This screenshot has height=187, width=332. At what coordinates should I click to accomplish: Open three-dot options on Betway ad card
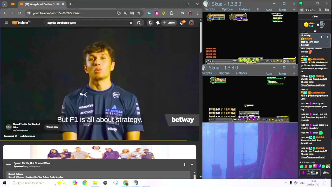(185, 164)
